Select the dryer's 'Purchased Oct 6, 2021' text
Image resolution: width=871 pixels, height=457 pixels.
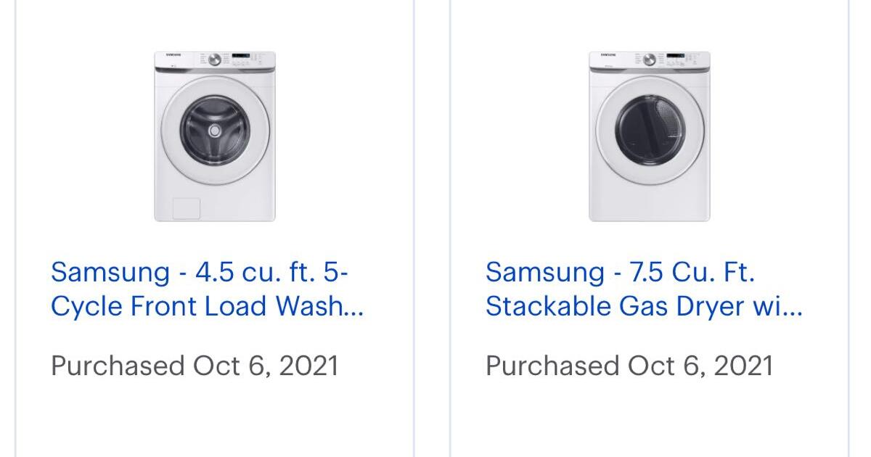[x=631, y=366]
